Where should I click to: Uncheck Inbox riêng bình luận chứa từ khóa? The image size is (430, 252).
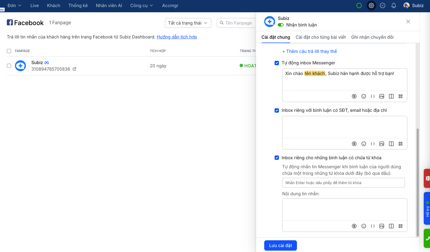pos(277,158)
